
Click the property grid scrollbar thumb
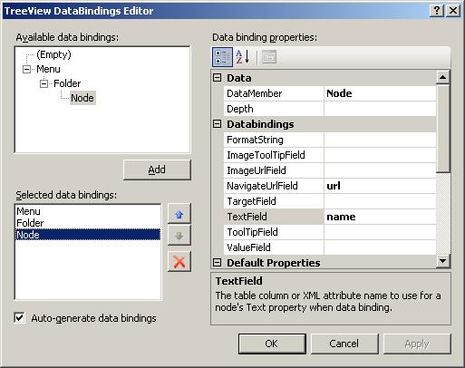(443, 129)
